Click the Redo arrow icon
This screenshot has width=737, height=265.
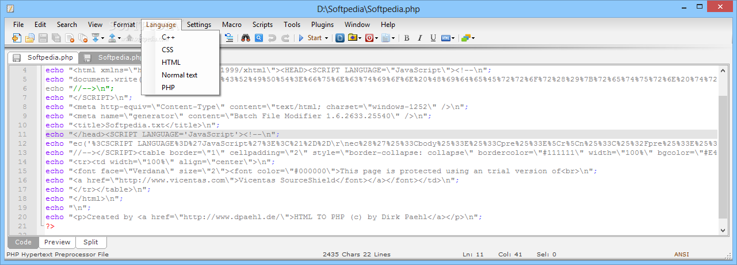pyautogui.click(x=285, y=38)
